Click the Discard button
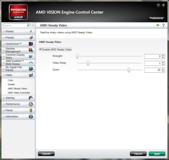Image resolution: width=169 pixels, height=160 pixels. tap(138, 154)
